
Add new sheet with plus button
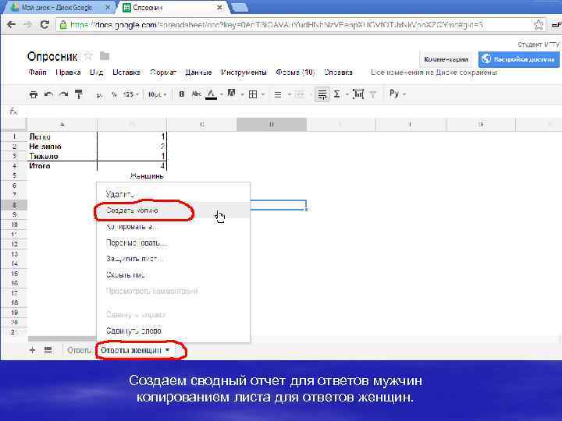[x=32, y=350]
